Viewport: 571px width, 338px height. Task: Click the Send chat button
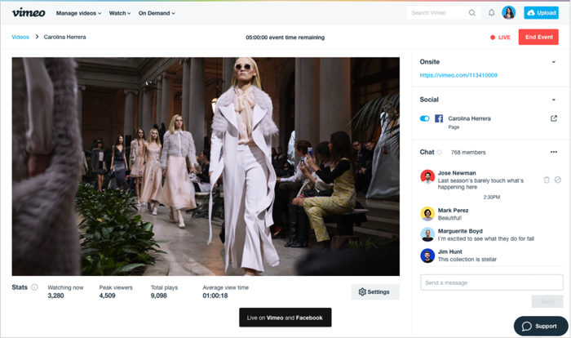tap(547, 301)
